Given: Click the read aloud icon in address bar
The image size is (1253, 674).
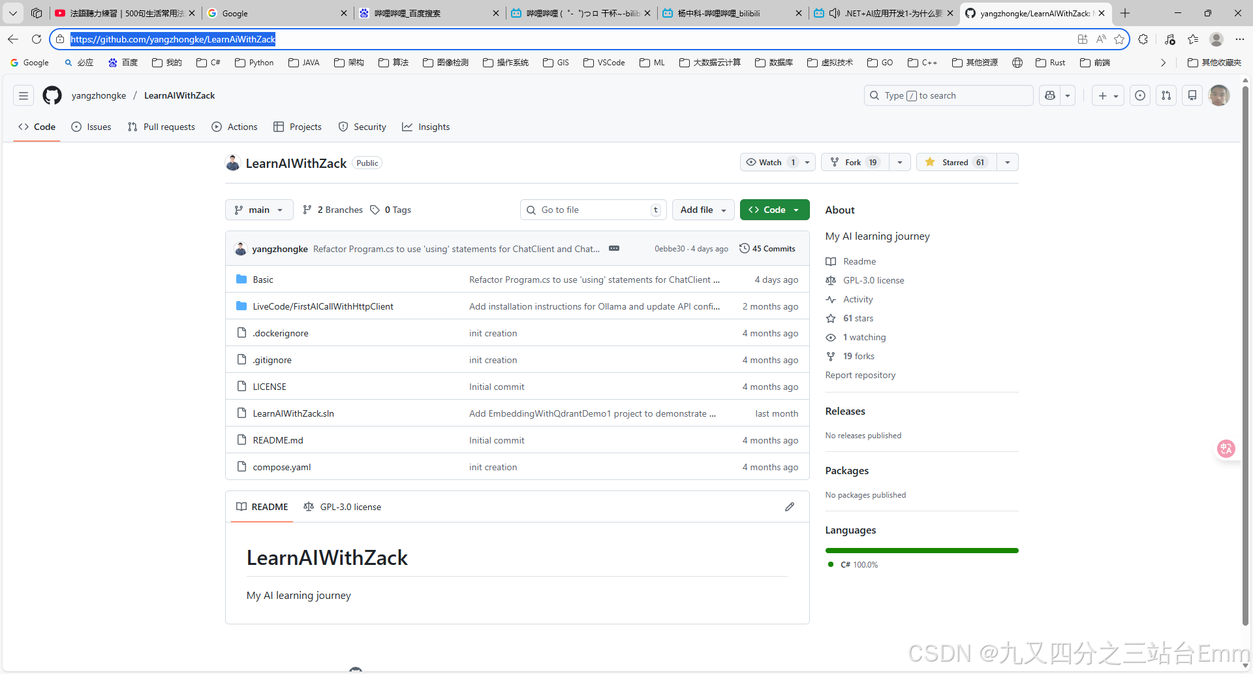Looking at the screenshot, I should click(1101, 39).
